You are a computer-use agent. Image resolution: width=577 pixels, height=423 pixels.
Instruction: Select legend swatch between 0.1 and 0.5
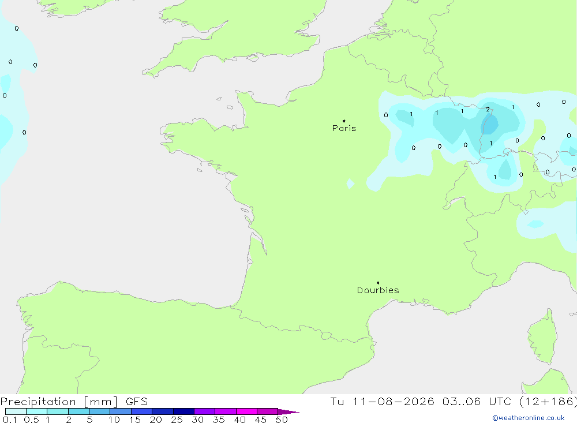tap(16, 411)
